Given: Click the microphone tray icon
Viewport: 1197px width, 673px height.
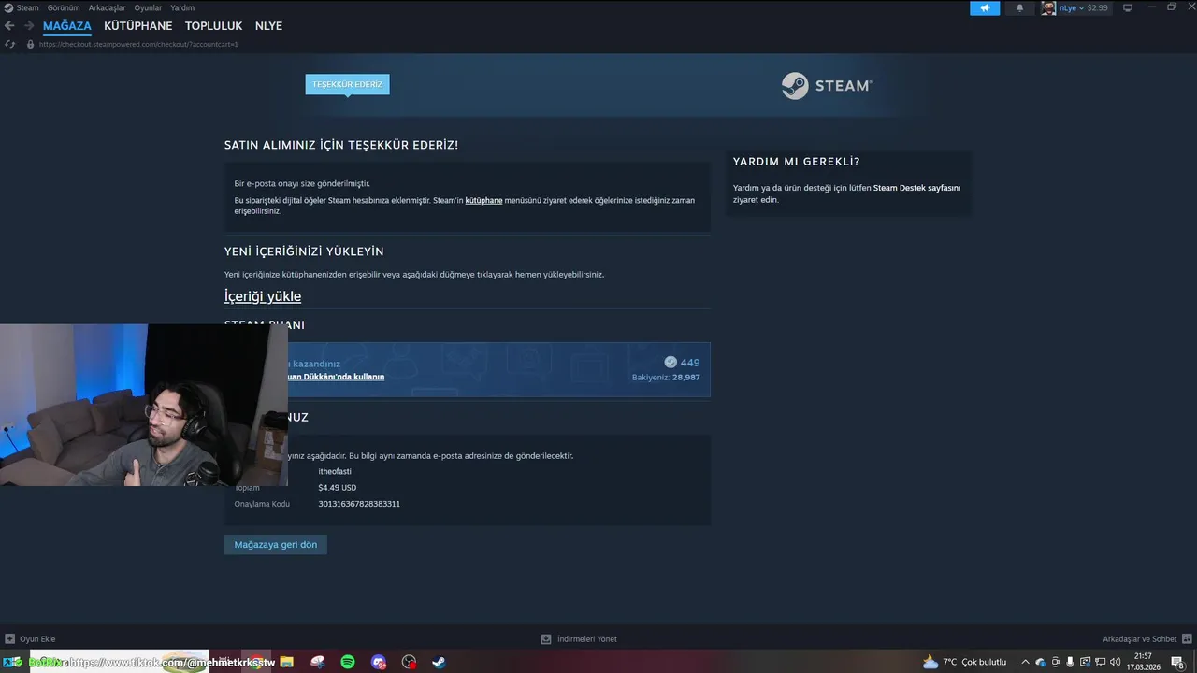Looking at the screenshot, I should [1070, 662].
